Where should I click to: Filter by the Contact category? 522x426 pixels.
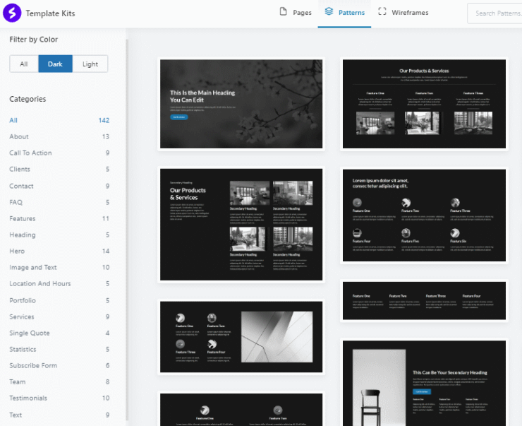(59, 186)
